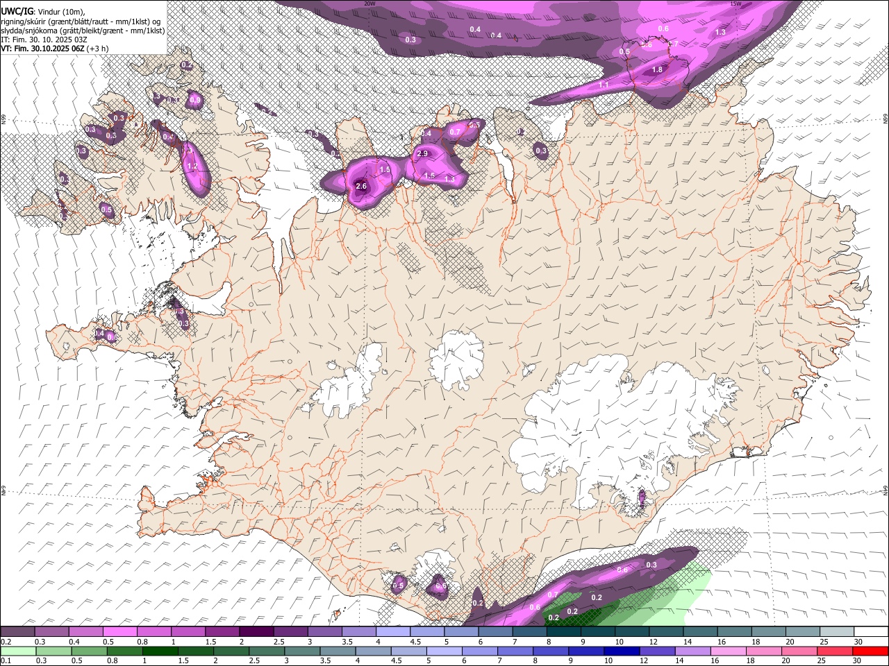Click the '0.1' label in the bottom legend row

(x=6, y=660)
